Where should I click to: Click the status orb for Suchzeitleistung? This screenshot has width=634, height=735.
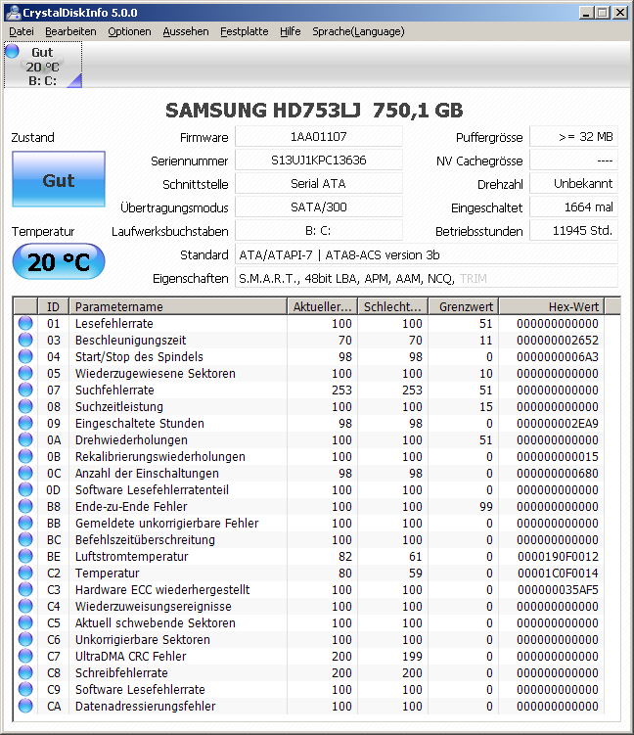click(x=25, y=406)
